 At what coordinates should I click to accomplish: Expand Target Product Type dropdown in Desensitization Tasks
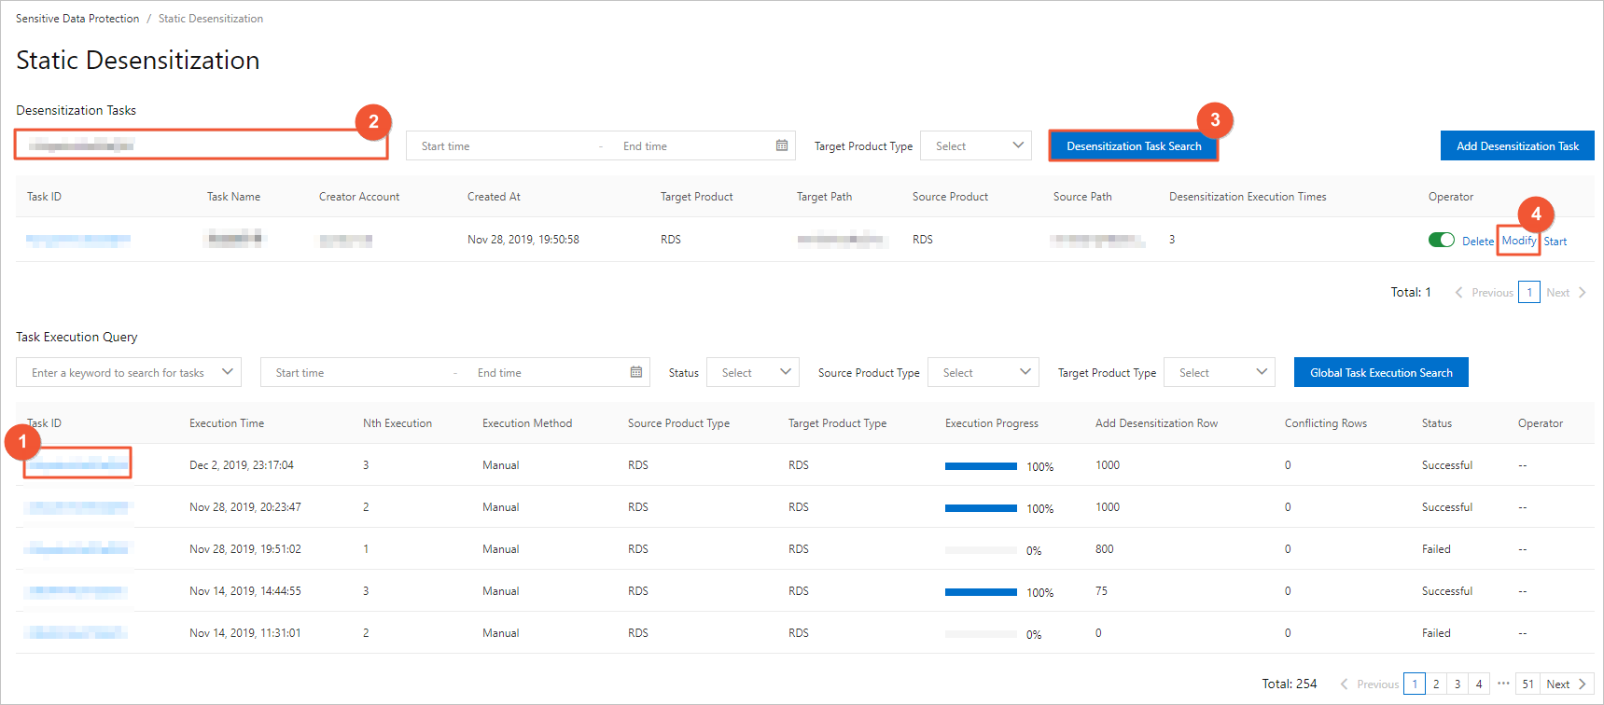pyautogui.click(x=976, y=145)
